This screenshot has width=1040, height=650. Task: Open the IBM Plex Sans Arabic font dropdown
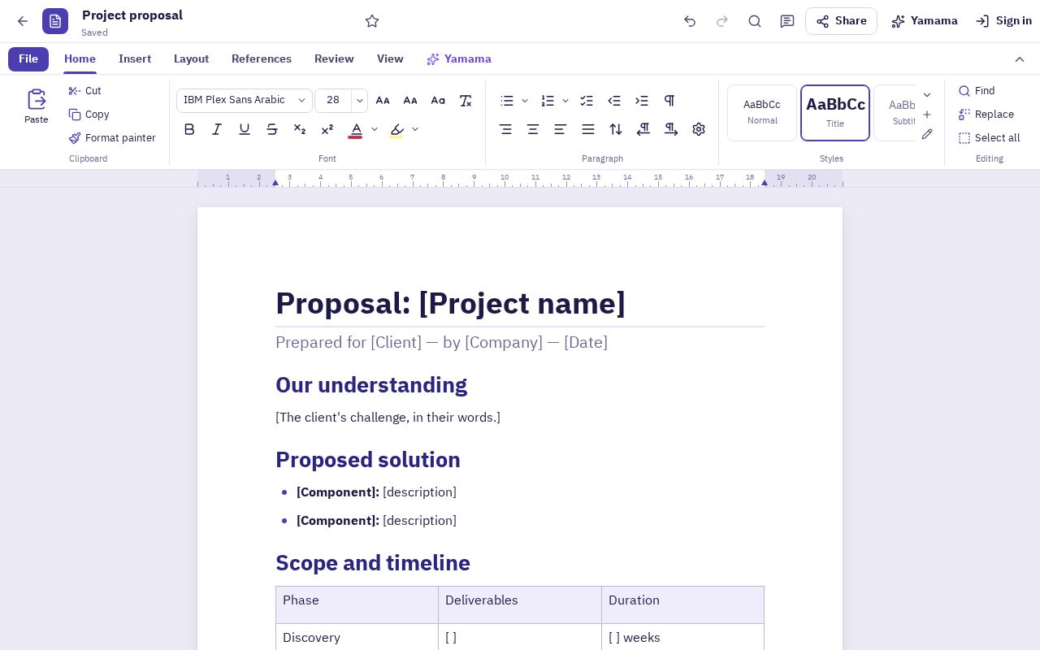coord(245,101)
